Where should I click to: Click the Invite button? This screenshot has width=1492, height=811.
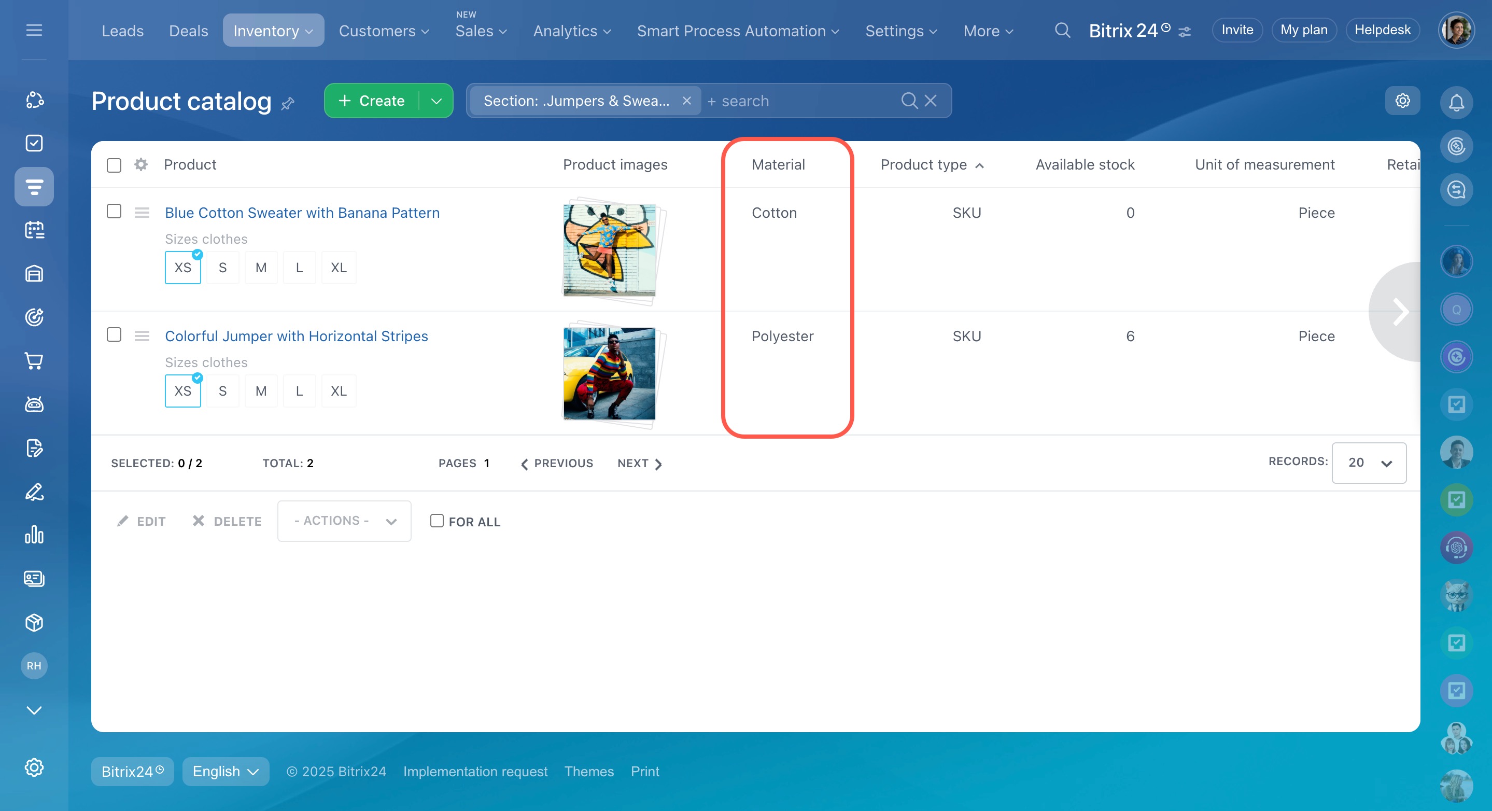pos(1236,30)
